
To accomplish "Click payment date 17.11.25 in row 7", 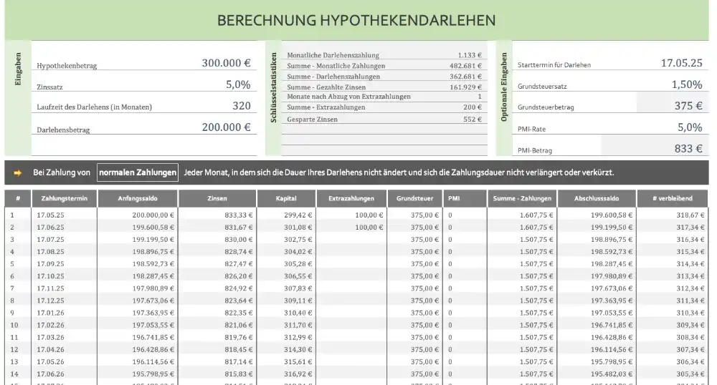I will tap(50, 288).
